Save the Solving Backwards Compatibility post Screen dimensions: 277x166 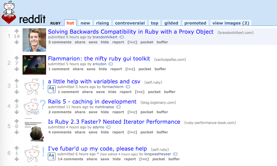(x=93, y=42)
